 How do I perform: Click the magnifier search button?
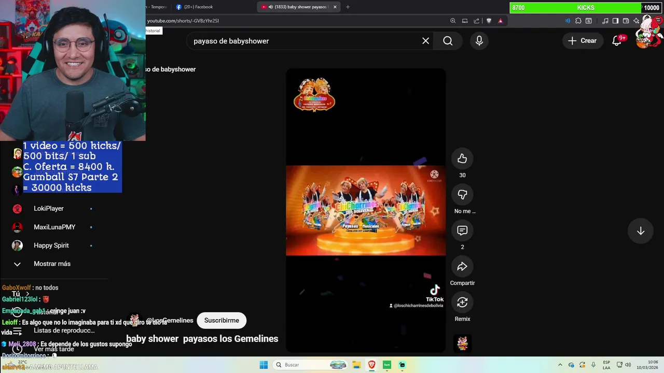point(448,41)
